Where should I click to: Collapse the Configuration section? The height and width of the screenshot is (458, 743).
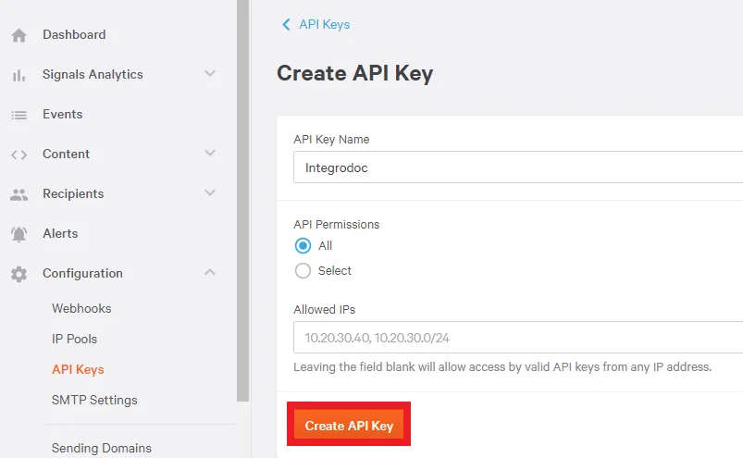(x=210, y=272)
